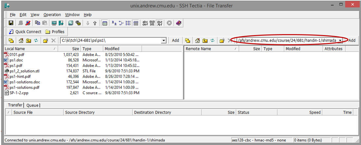Sort by Local Name column header
The width and height of the screenshot is (361, 145).
[x=31, y=49]
